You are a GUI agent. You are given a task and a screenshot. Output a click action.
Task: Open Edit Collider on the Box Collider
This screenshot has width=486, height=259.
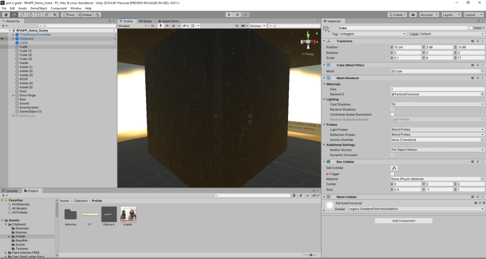coord(394,168)
